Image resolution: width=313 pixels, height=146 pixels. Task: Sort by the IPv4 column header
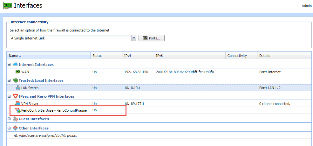[x=138, y=56]
